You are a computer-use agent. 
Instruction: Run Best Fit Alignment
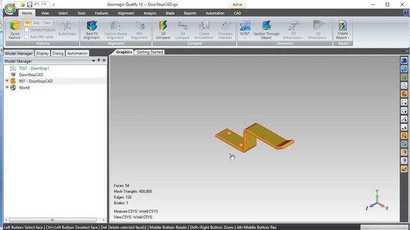coord(92,30)
